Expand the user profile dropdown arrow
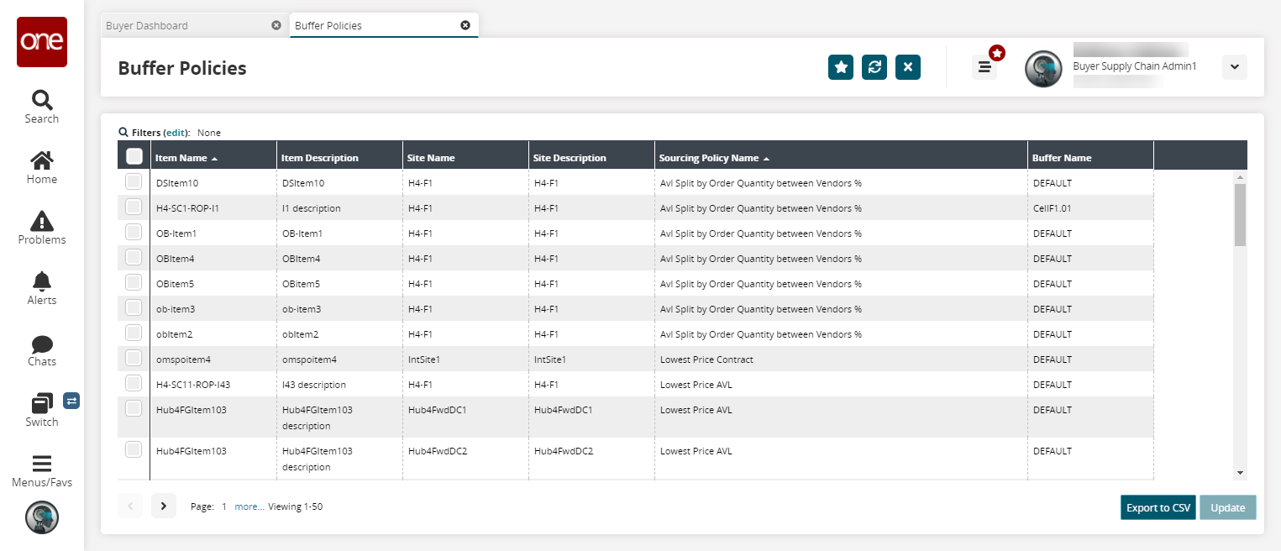Screen dimensions: 1281x551 (x=1234, y=67)
